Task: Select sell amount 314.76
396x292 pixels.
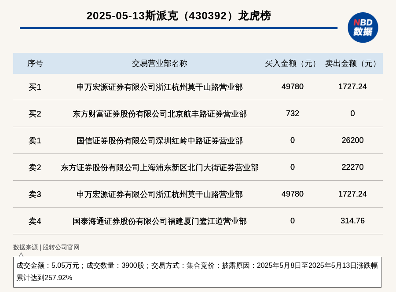Action: tap(352, 221)
